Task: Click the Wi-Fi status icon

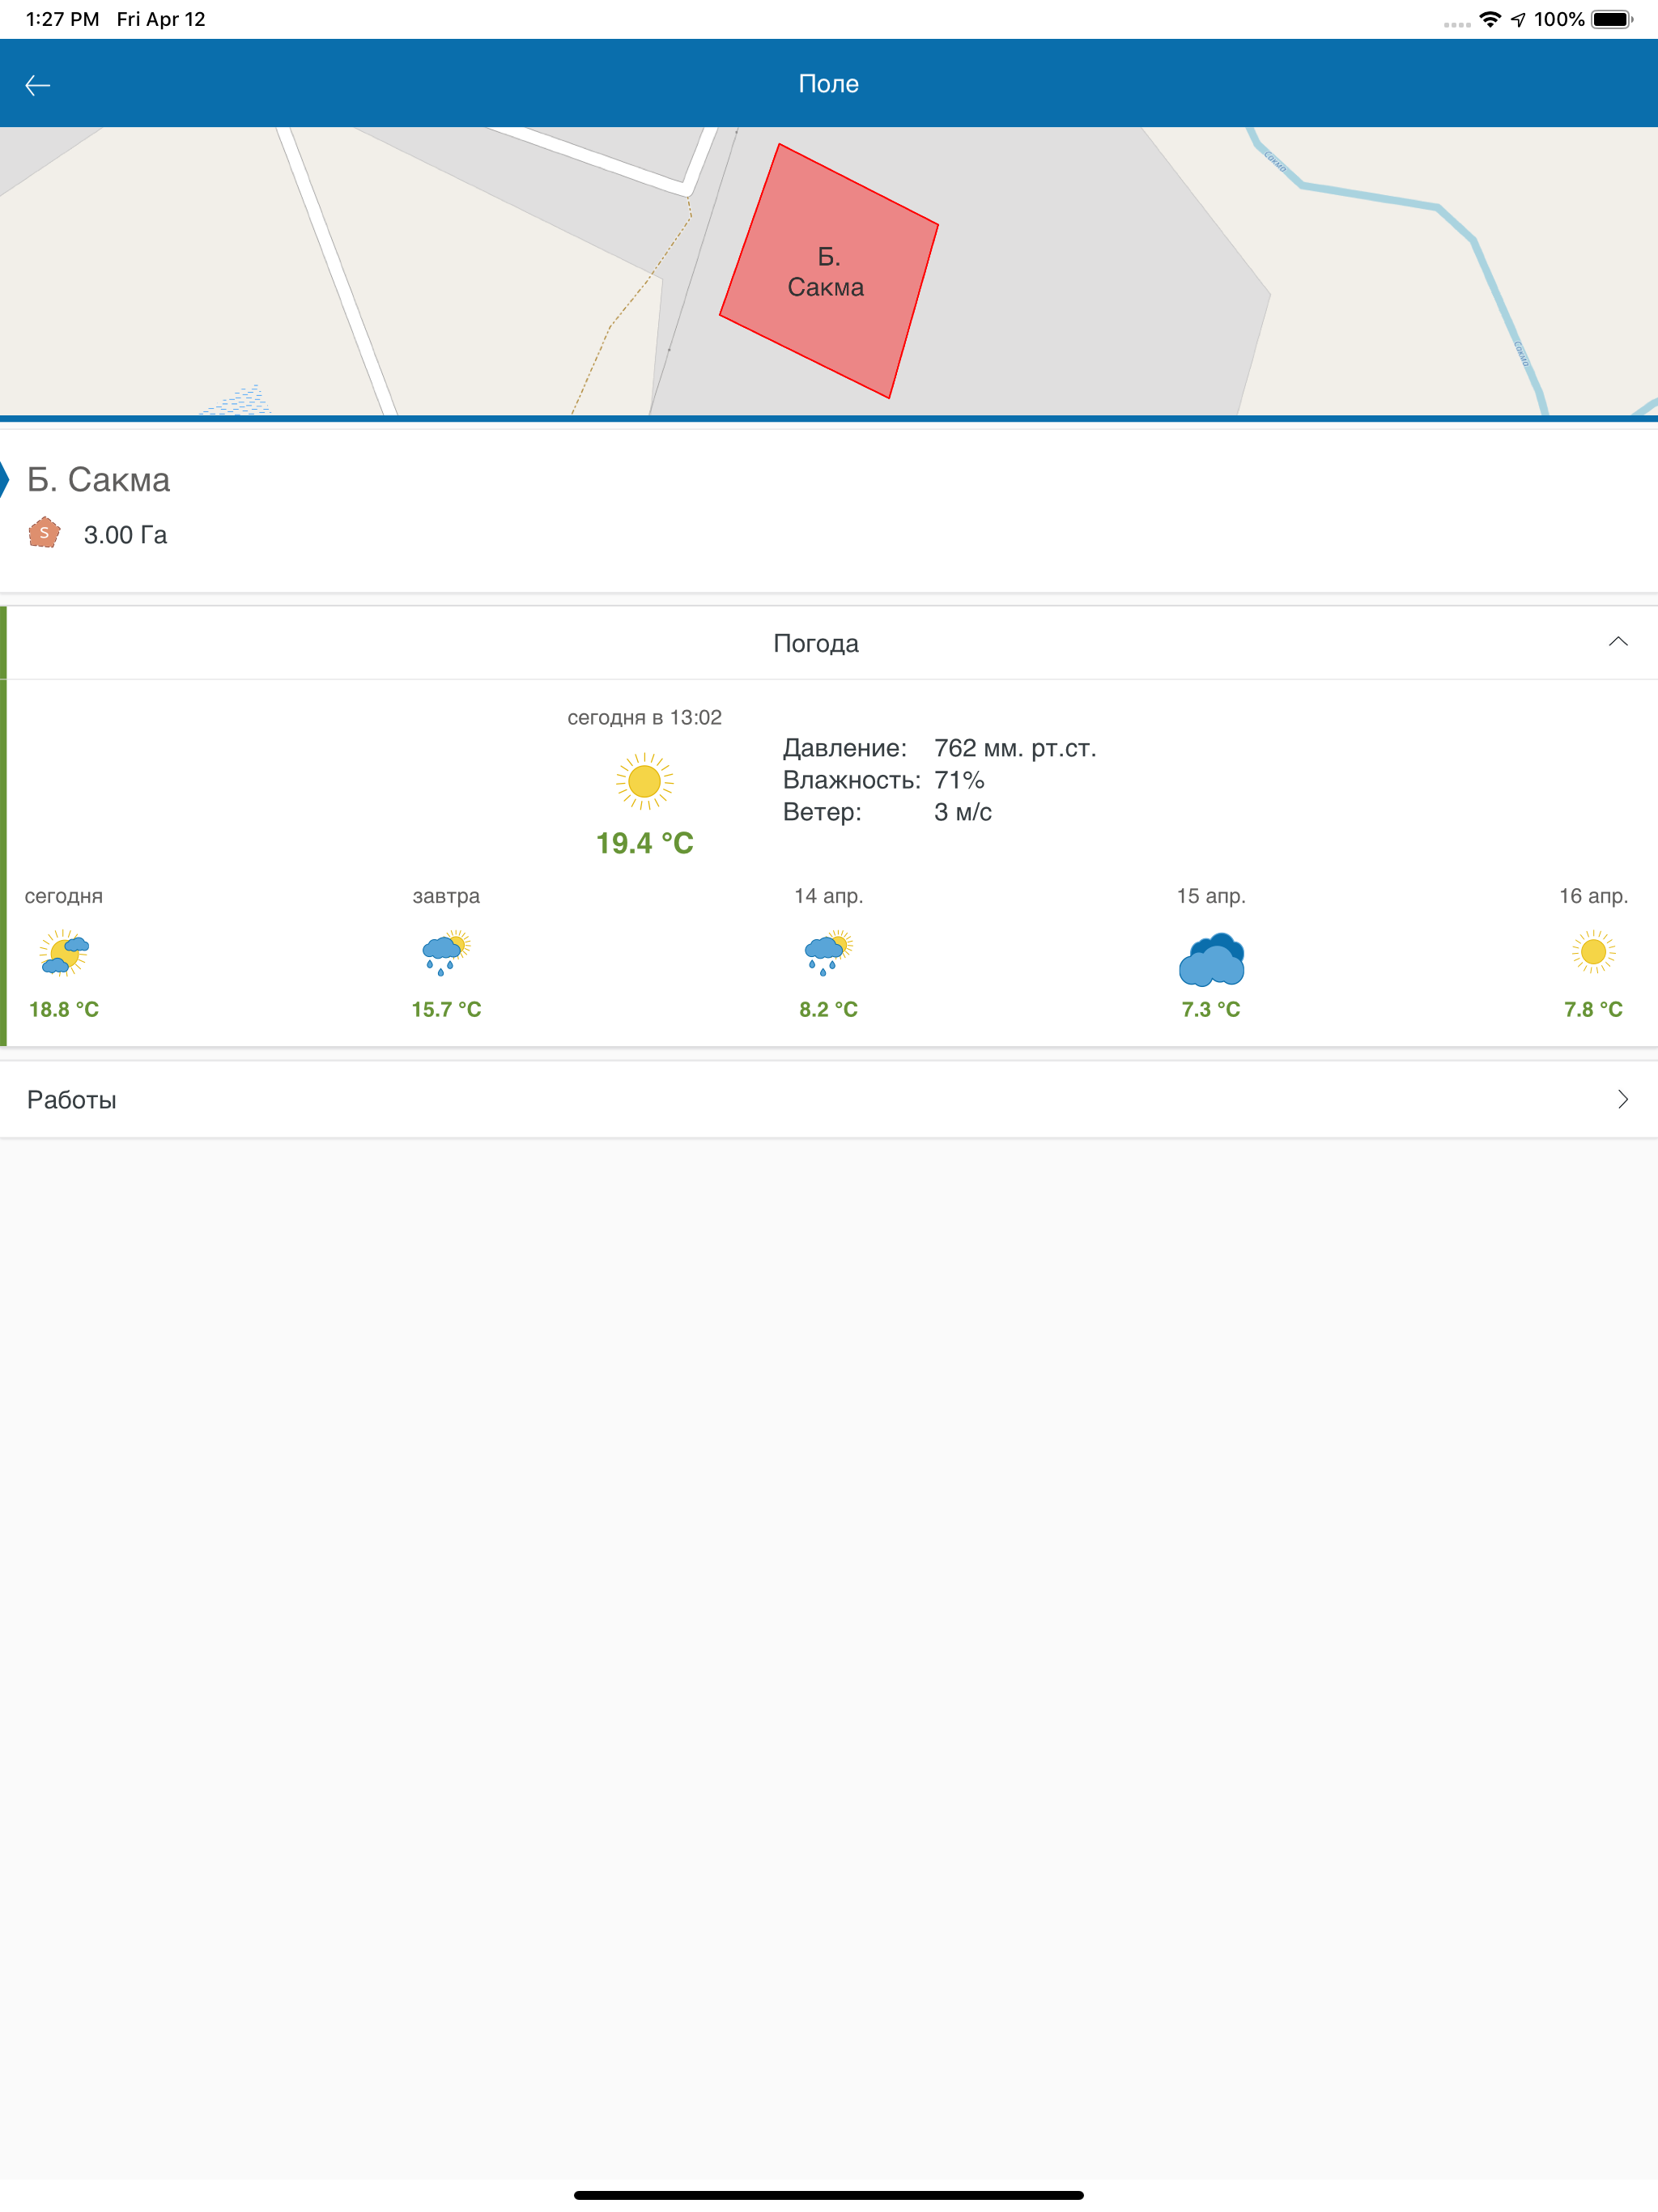Action: (1490, 19)
